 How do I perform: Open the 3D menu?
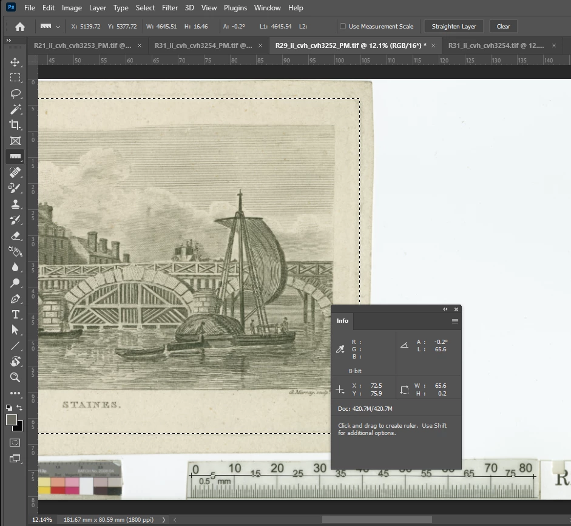tap(189, 8)
